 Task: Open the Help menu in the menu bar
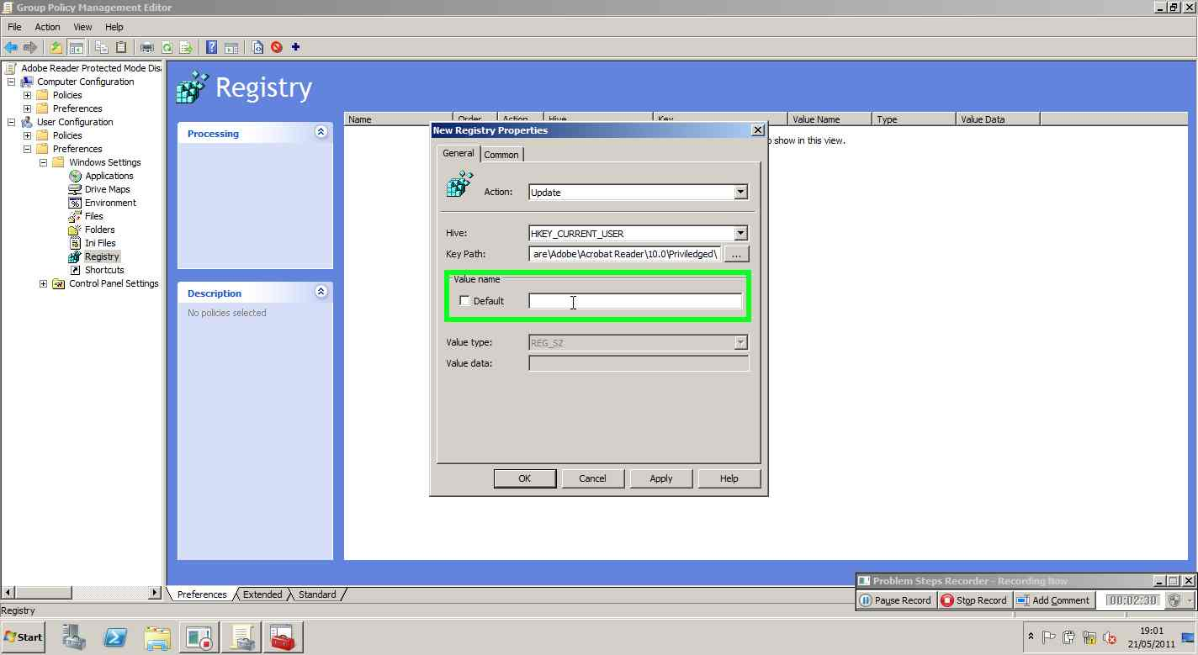coord(114,27)
